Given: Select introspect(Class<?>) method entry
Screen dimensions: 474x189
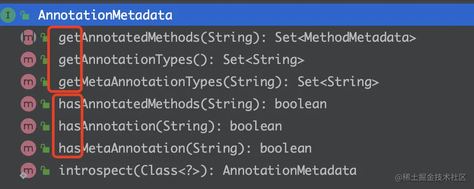Looking at the screenshot, I should (x=207, y=170).
